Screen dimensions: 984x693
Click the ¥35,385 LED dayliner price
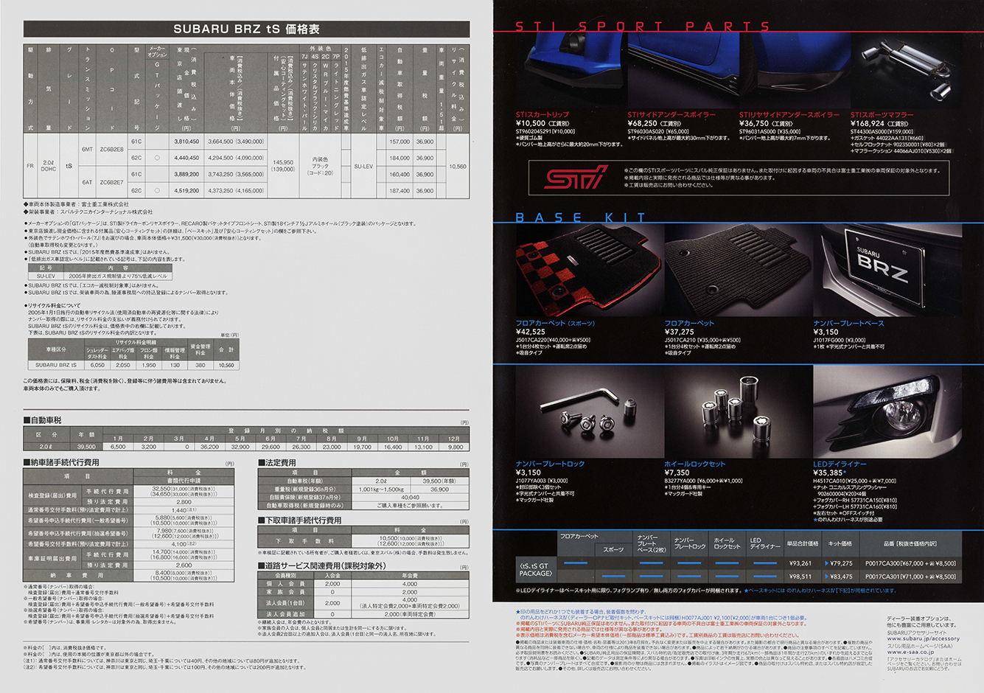pyautogui.click(x=828, y=473)
